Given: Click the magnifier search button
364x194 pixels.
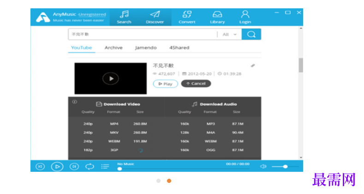Looking at the screenshot, I should point(251,34).
